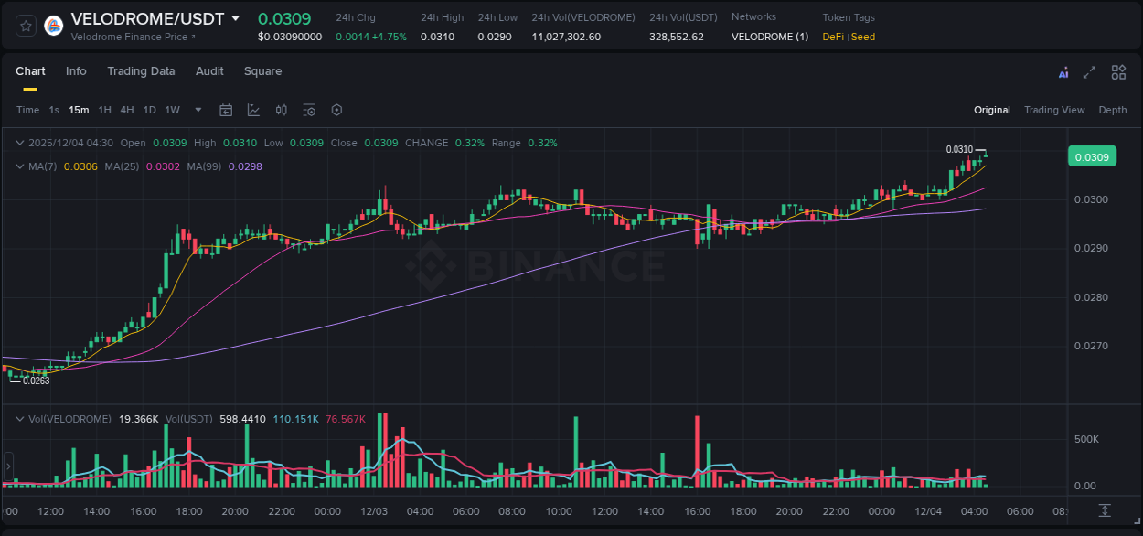Open the widgets grid icon
1143x536 pixels.
coord(1118,71)
